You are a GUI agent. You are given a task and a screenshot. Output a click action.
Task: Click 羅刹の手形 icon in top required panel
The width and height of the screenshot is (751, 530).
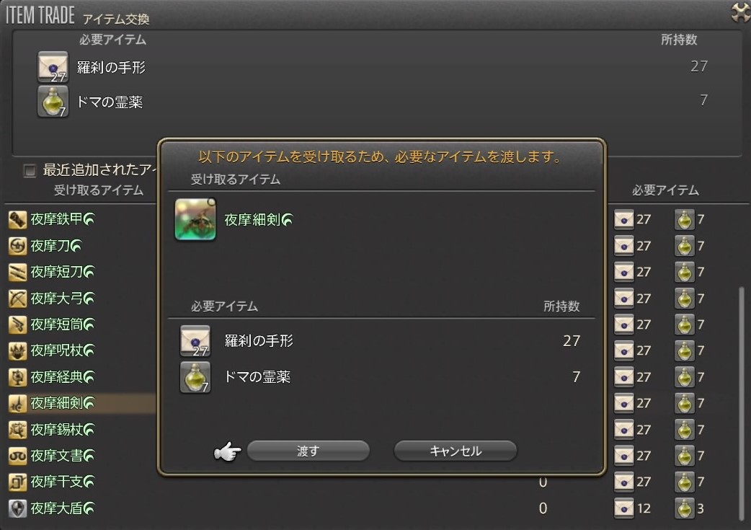click(x=53, y=67)
